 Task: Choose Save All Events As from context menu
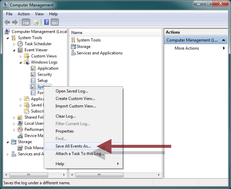coord(83,146)
